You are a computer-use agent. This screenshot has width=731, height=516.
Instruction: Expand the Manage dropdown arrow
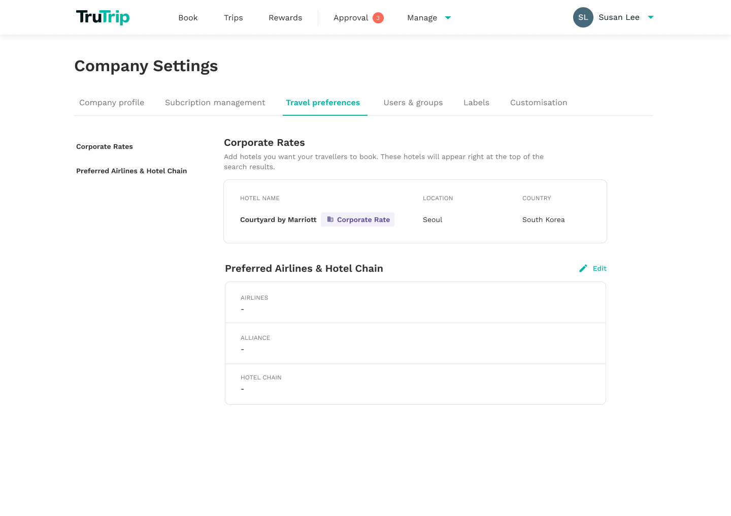448,18
